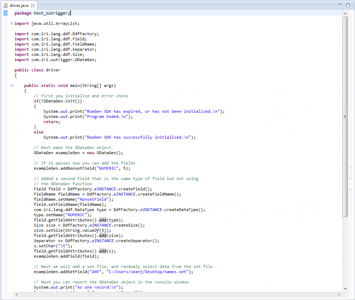The width and height of the screenshot is (355, 300).
Task: Minimize the editor view with the minimize icon
Action: [340, 3]
